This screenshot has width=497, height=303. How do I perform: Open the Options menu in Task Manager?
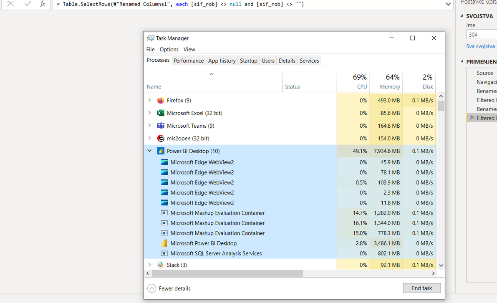click(169, 49)
